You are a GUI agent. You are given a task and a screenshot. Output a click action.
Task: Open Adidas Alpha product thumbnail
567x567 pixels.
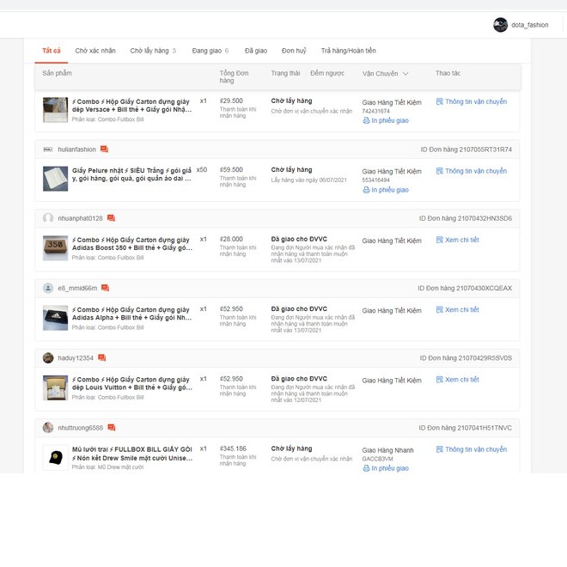[x=55, y=318]
